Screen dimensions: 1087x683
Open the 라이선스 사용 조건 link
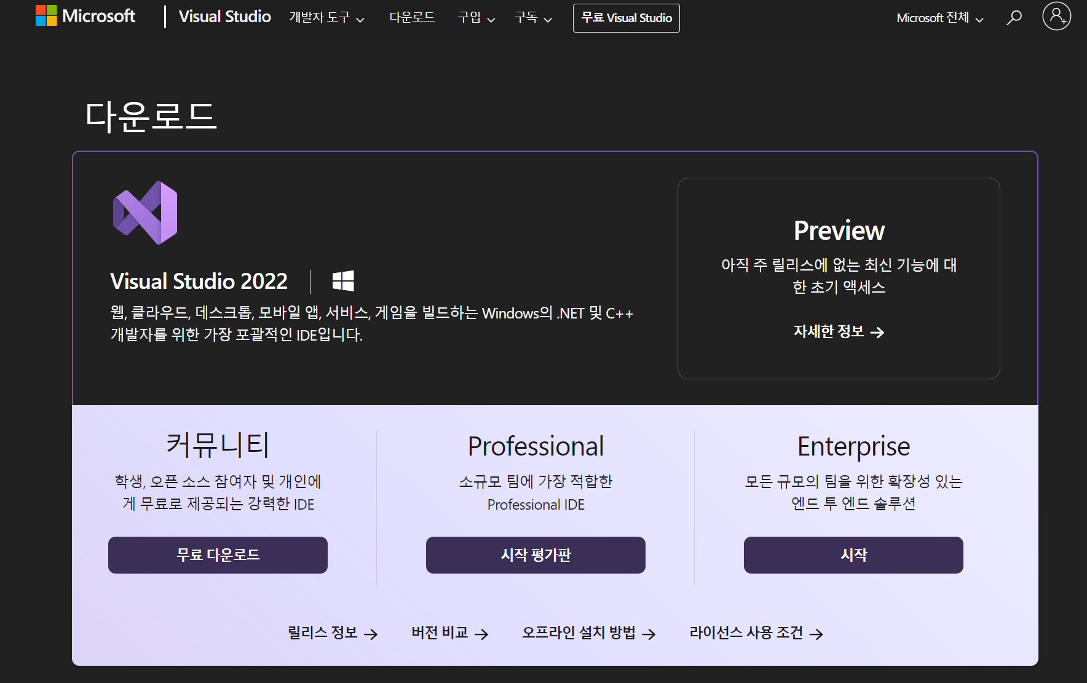756,633
